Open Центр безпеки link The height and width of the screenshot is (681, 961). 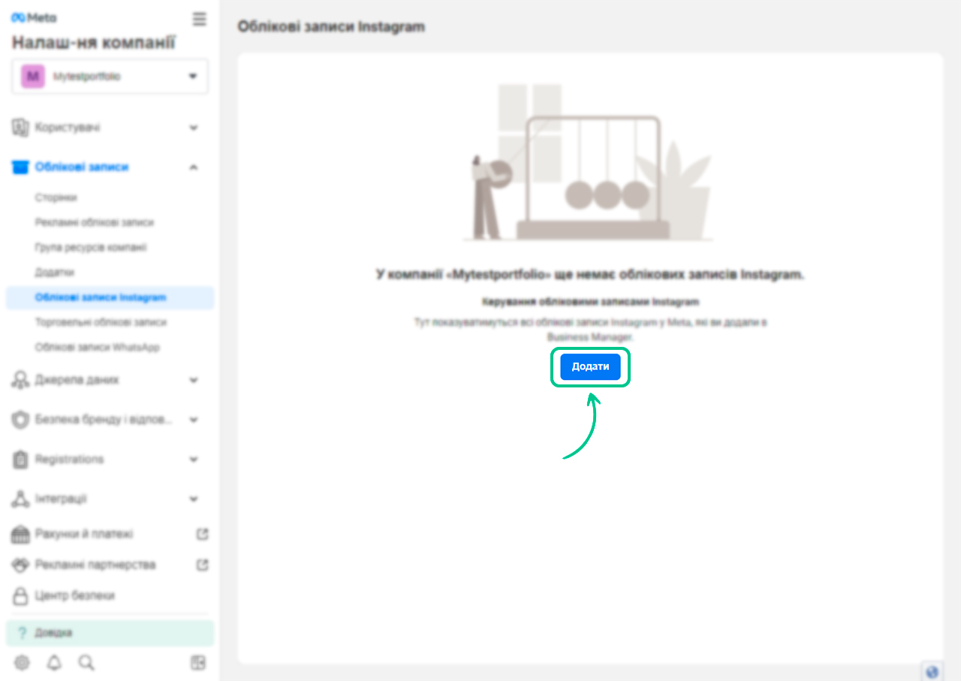(x=75, y=595)
